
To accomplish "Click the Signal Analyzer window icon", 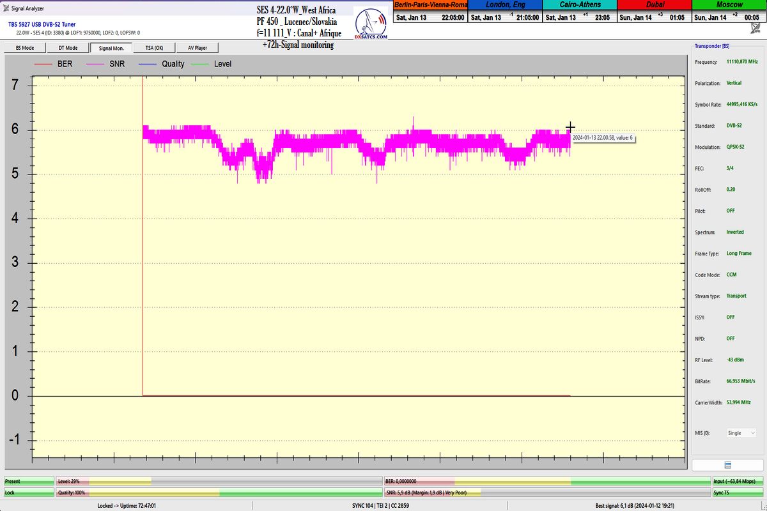I will pos(6,10).
